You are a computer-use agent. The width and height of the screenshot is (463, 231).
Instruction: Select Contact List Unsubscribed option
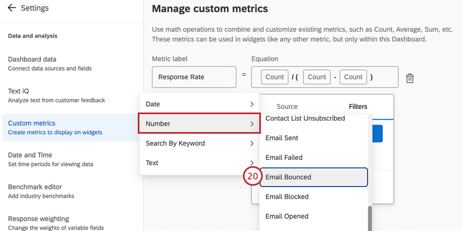tap(313, 118)
